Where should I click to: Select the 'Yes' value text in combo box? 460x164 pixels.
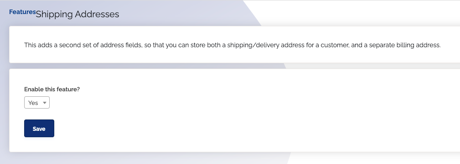33,103
